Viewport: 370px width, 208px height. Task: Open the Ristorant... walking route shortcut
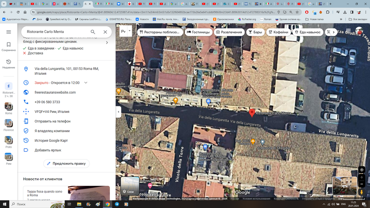[x=9, y=90]
